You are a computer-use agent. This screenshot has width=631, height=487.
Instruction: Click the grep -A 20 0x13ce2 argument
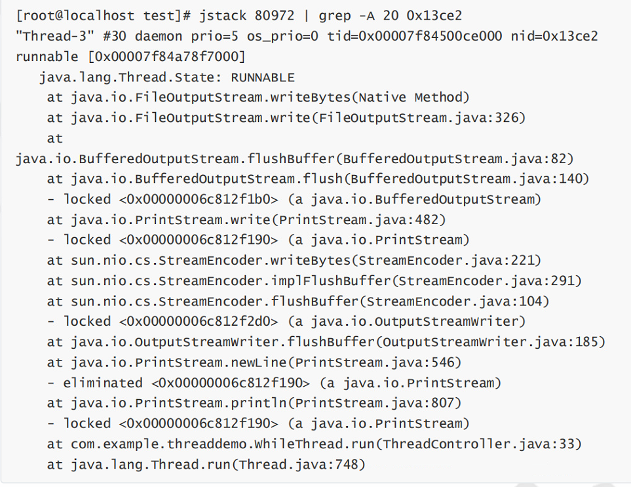coord(390,15)
